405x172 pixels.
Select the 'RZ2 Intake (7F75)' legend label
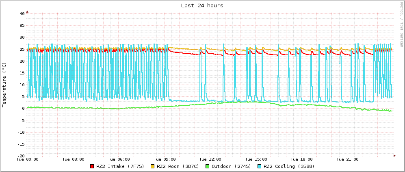click(120, 166)
